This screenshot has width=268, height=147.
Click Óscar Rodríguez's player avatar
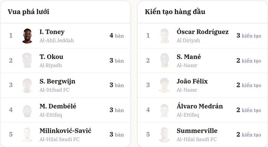click(x=165, y=36)
